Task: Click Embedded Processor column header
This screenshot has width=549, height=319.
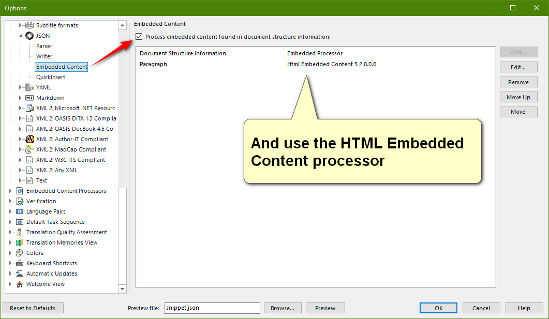Action: [x=361, y=53]
